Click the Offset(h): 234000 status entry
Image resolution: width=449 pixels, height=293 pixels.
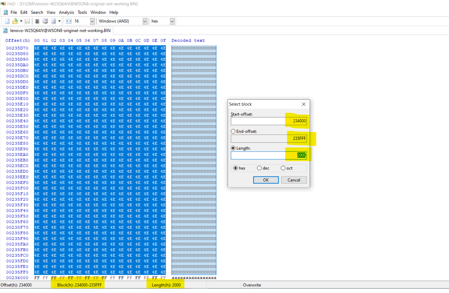(16, 285)
